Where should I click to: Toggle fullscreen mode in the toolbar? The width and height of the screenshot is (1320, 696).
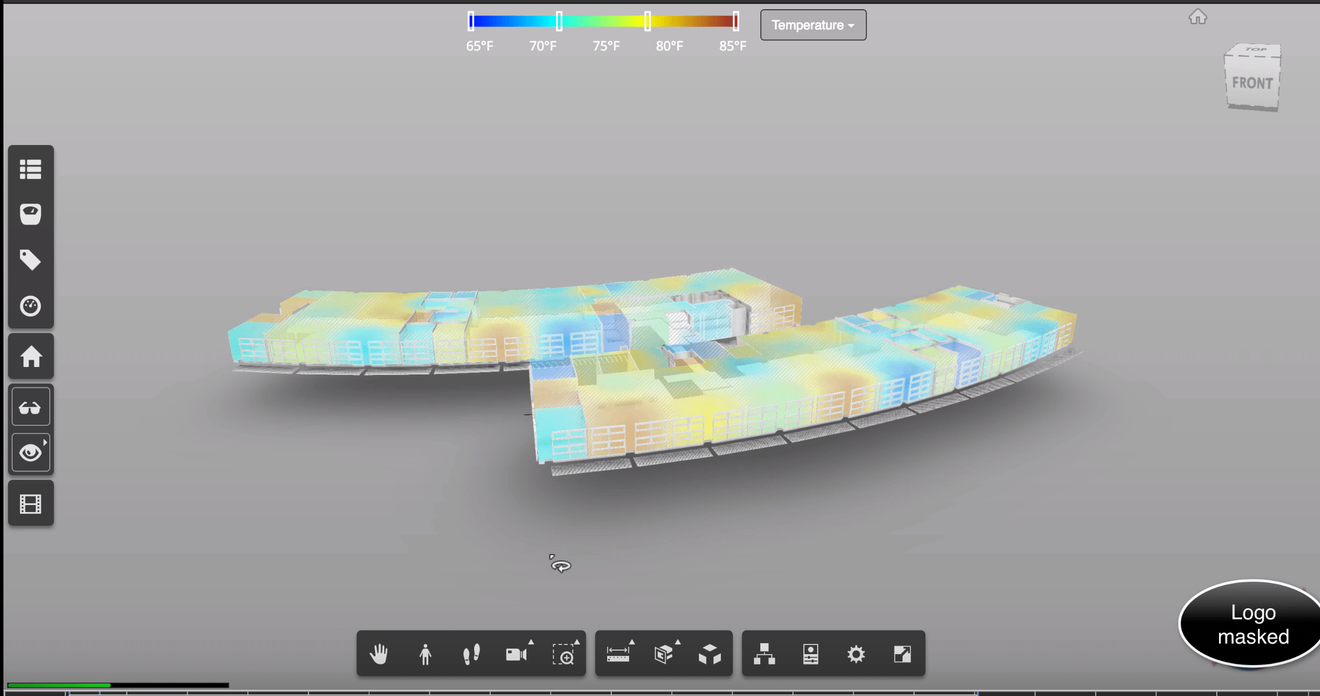pyautogui.click(x=902, y=654)
